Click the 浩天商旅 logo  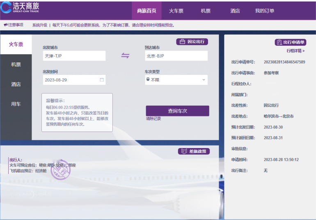click(21, 8)
